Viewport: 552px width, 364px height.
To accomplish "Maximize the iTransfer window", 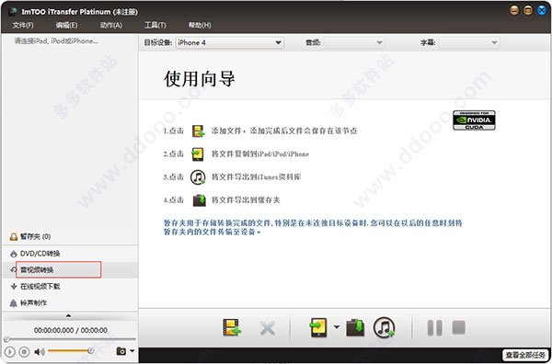I will coord(528,10).
